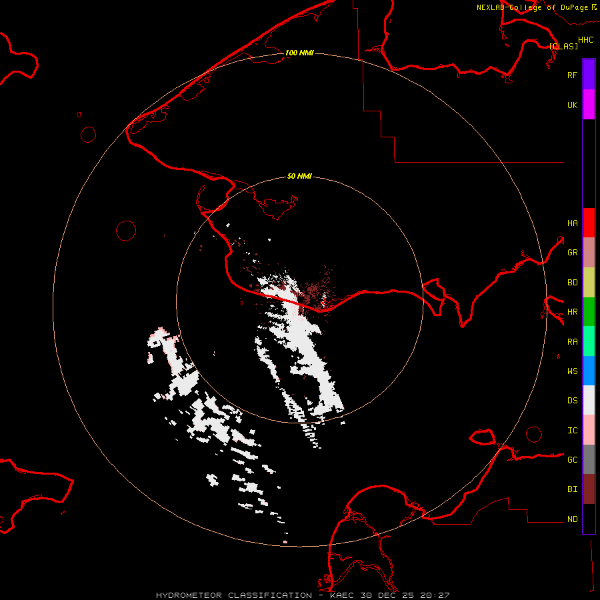The image size is (600, 600).
Task: Click the "WS" legend label
Action: coord(572,371)
